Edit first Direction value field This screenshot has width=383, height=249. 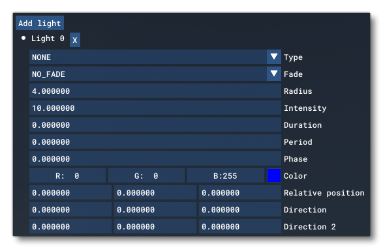pyautogui.click(x=70, y=209)
